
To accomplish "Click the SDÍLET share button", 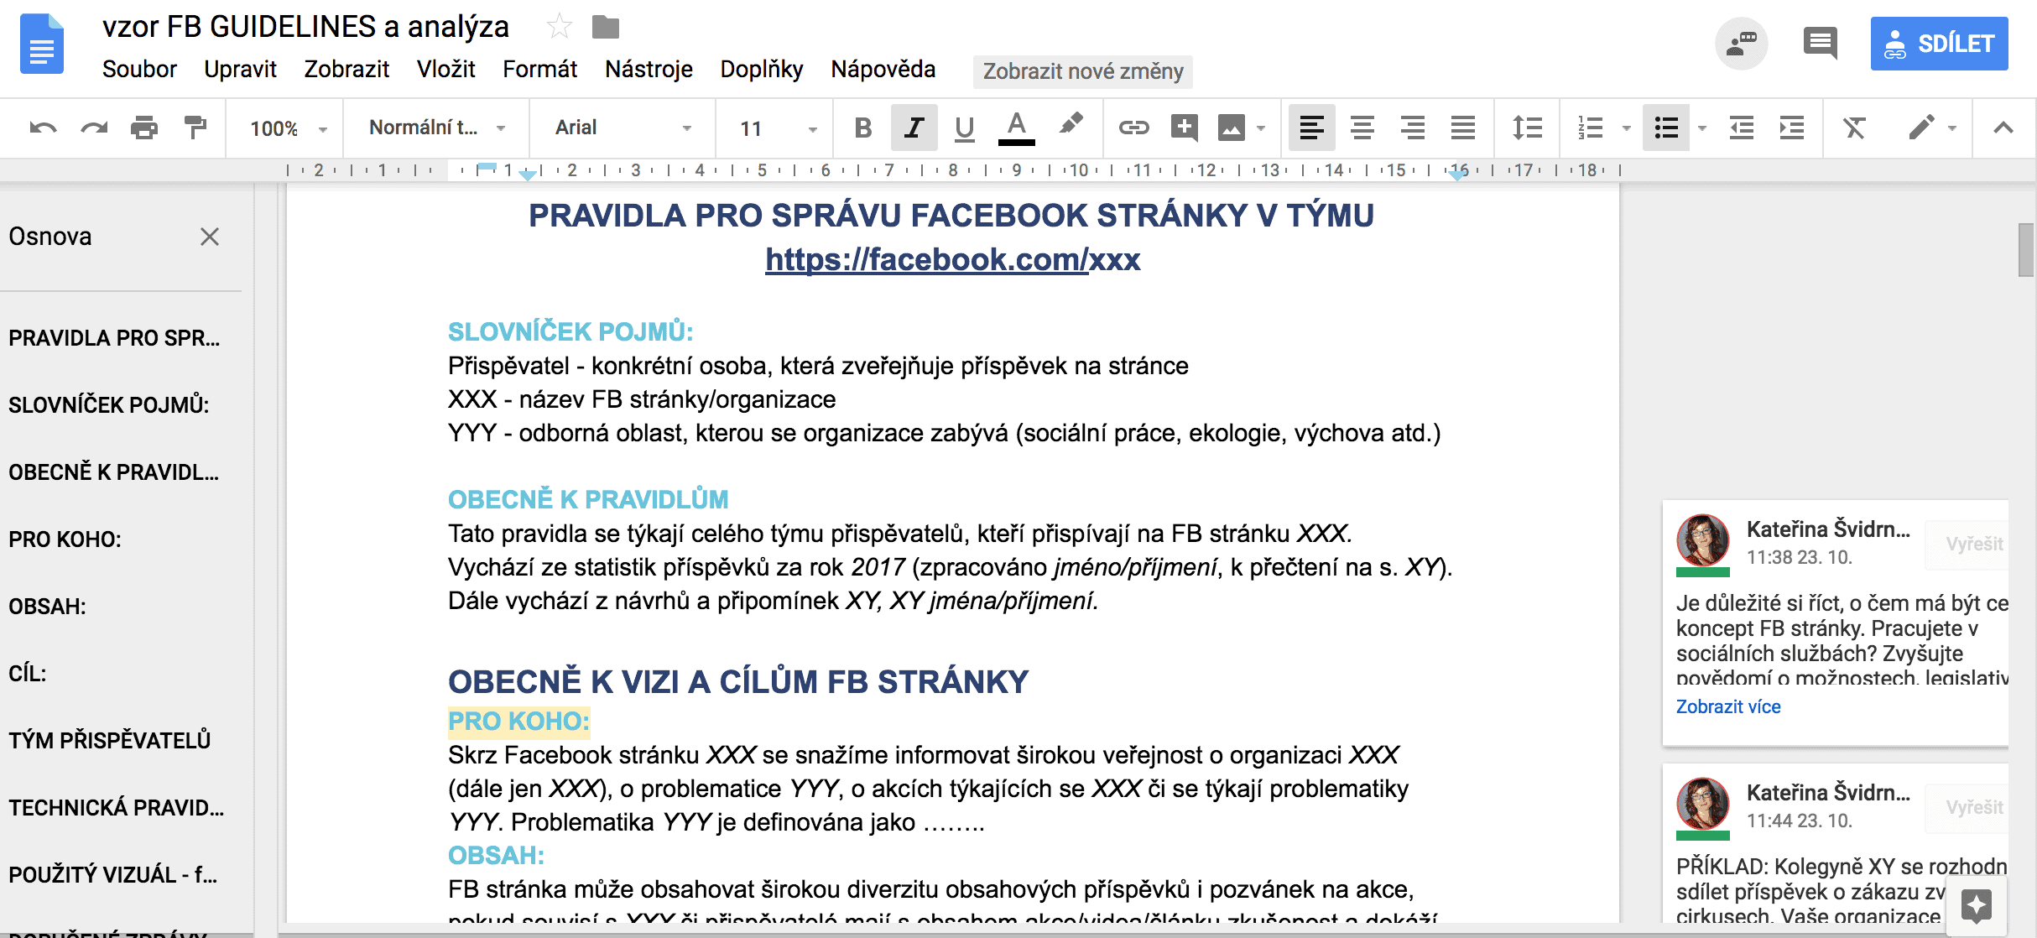I will point(1939,44).
